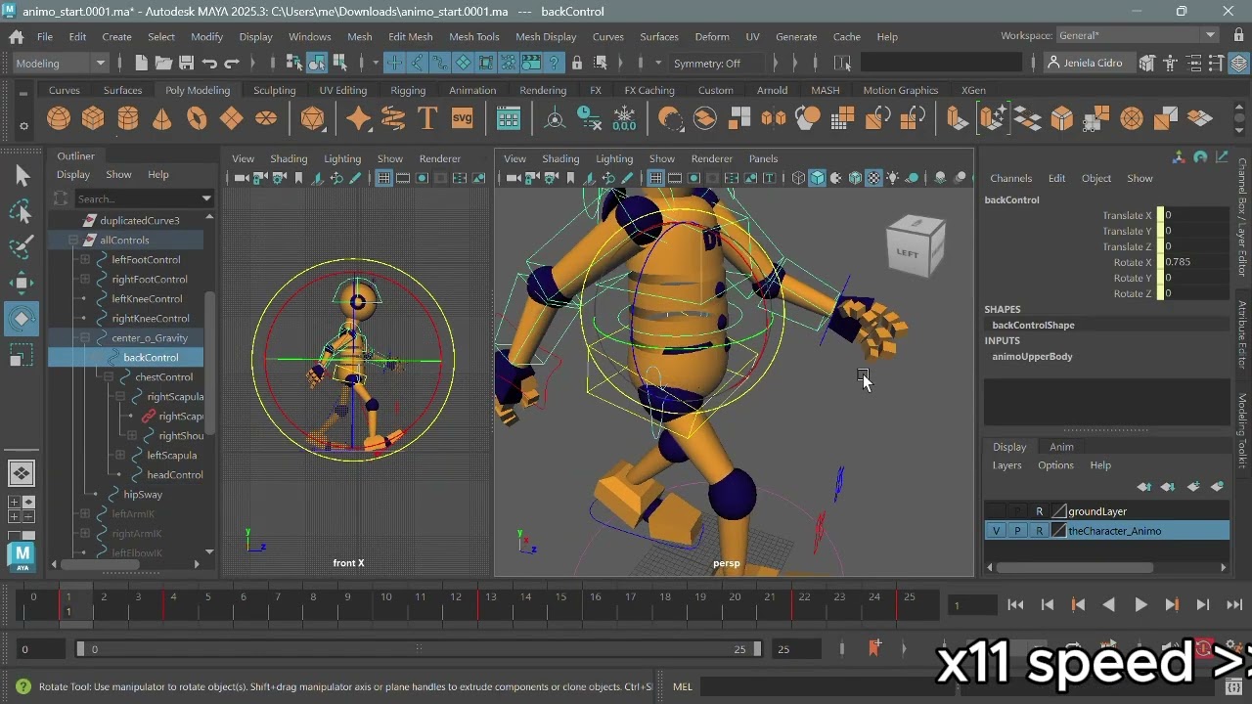
Task: Open the Modeling menu set dropdown
Action: (61, 64)
